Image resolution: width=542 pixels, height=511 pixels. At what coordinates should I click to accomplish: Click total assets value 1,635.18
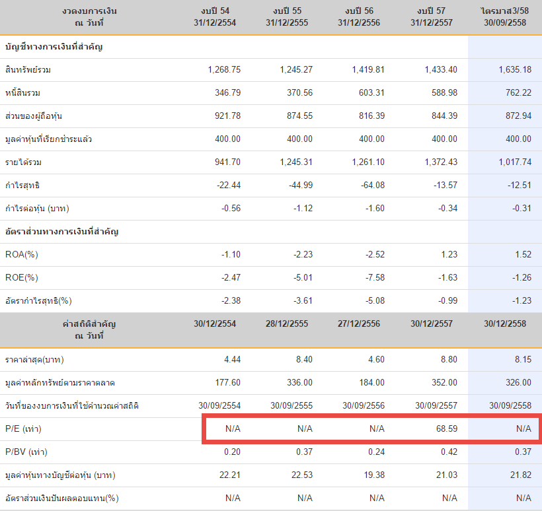pyautogui.click(x=515, y=70)
